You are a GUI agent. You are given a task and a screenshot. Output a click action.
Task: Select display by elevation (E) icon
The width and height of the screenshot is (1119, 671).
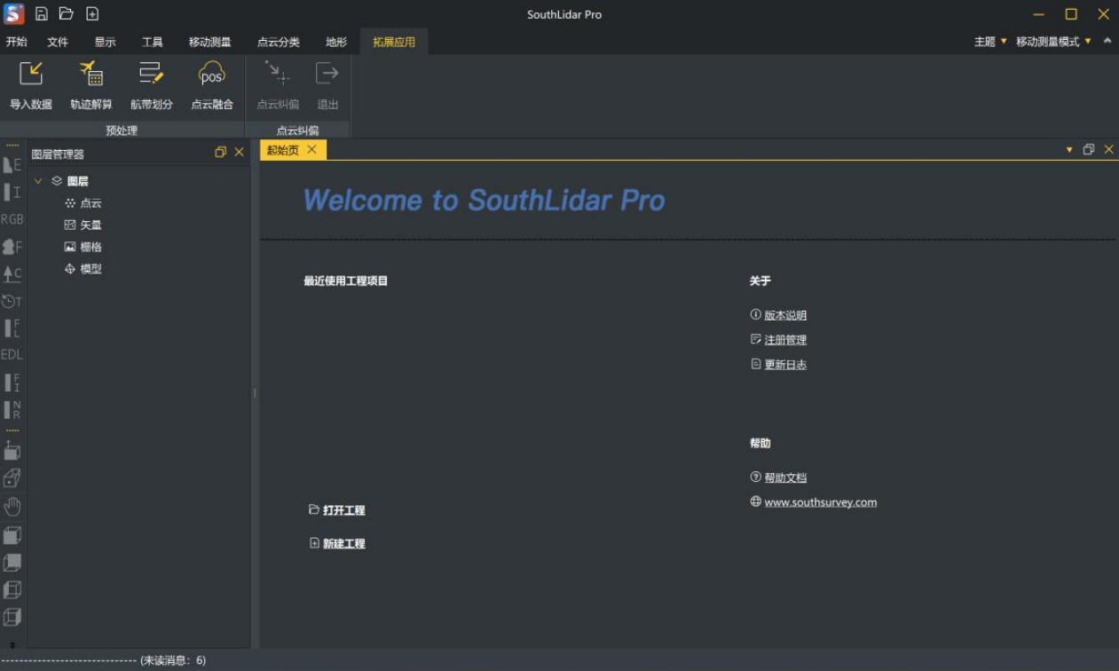tap(12, 165)
